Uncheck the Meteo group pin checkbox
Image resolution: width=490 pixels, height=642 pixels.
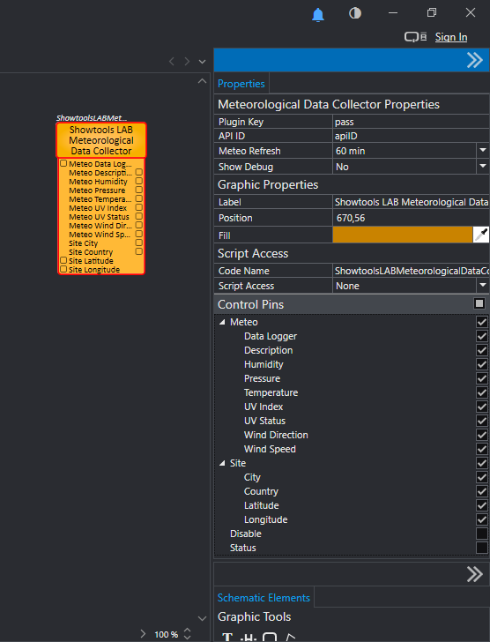pos(482,322)
